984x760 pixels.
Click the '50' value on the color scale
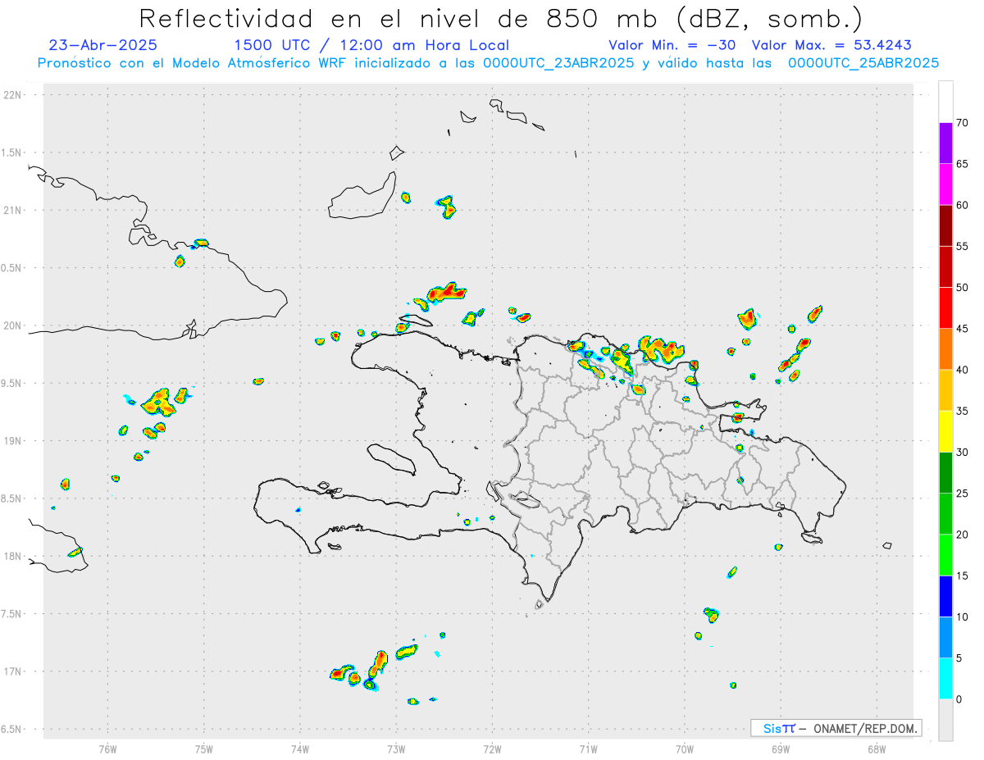tap(962, 288)
